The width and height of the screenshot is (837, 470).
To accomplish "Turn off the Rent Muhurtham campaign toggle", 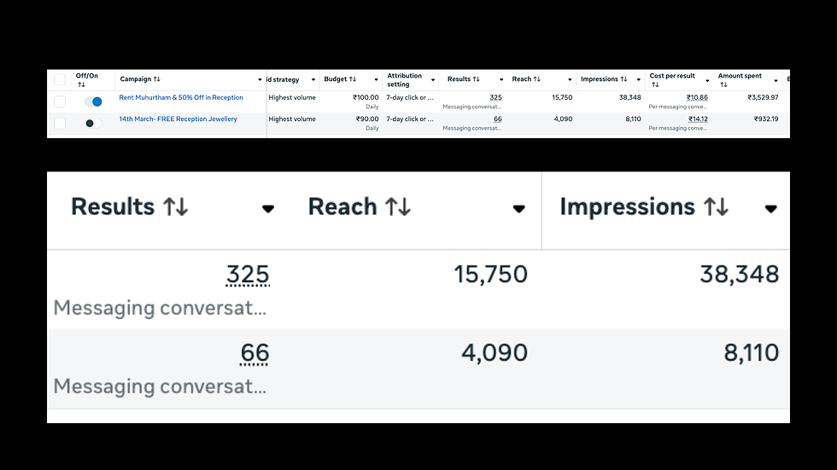I will 93,102.
